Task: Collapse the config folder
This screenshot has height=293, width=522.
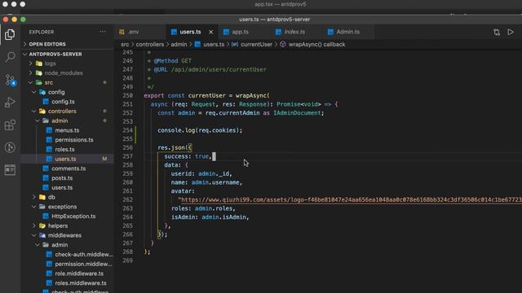Action: (x=67, y=92)
